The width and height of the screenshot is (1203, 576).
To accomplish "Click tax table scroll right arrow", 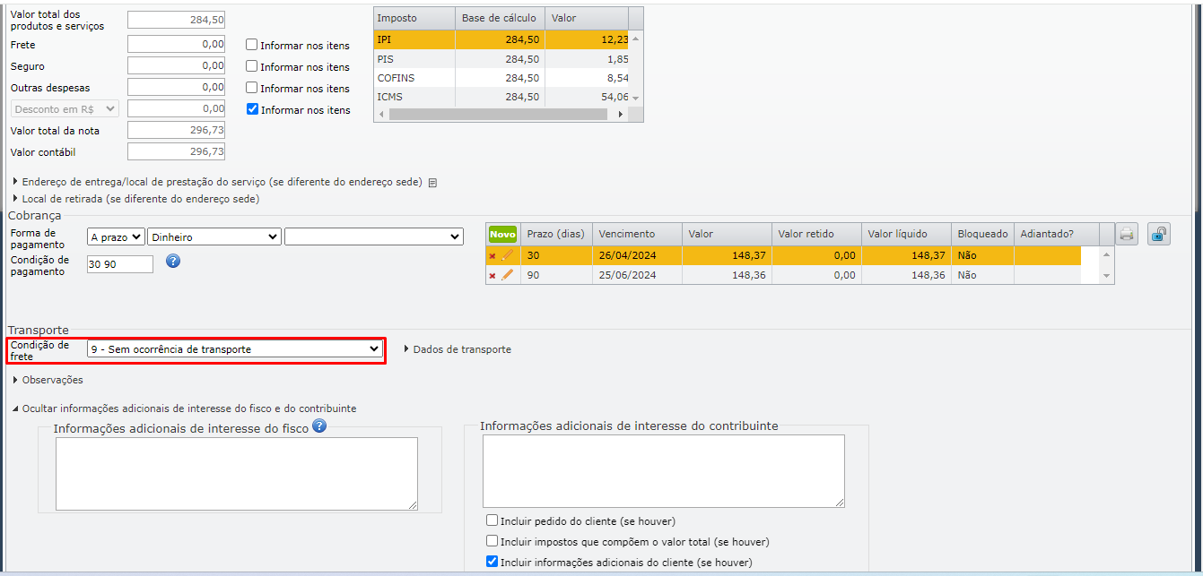I will pyautogui.click(x=620, y=115).
